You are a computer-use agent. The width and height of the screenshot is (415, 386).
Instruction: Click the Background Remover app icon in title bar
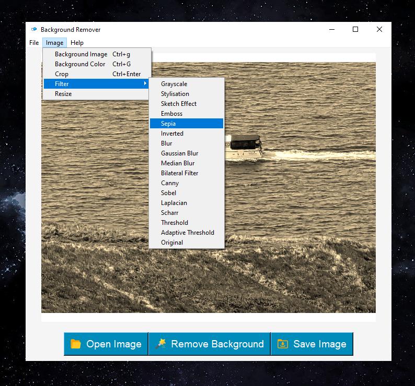34,30
